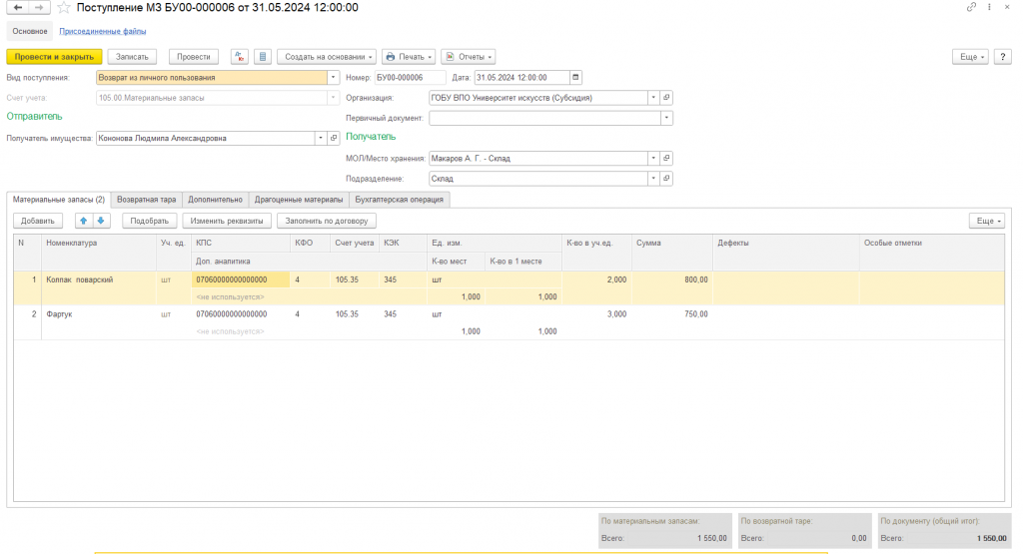
Task: Switch to Возвратная тара tab
Action: 146,200
